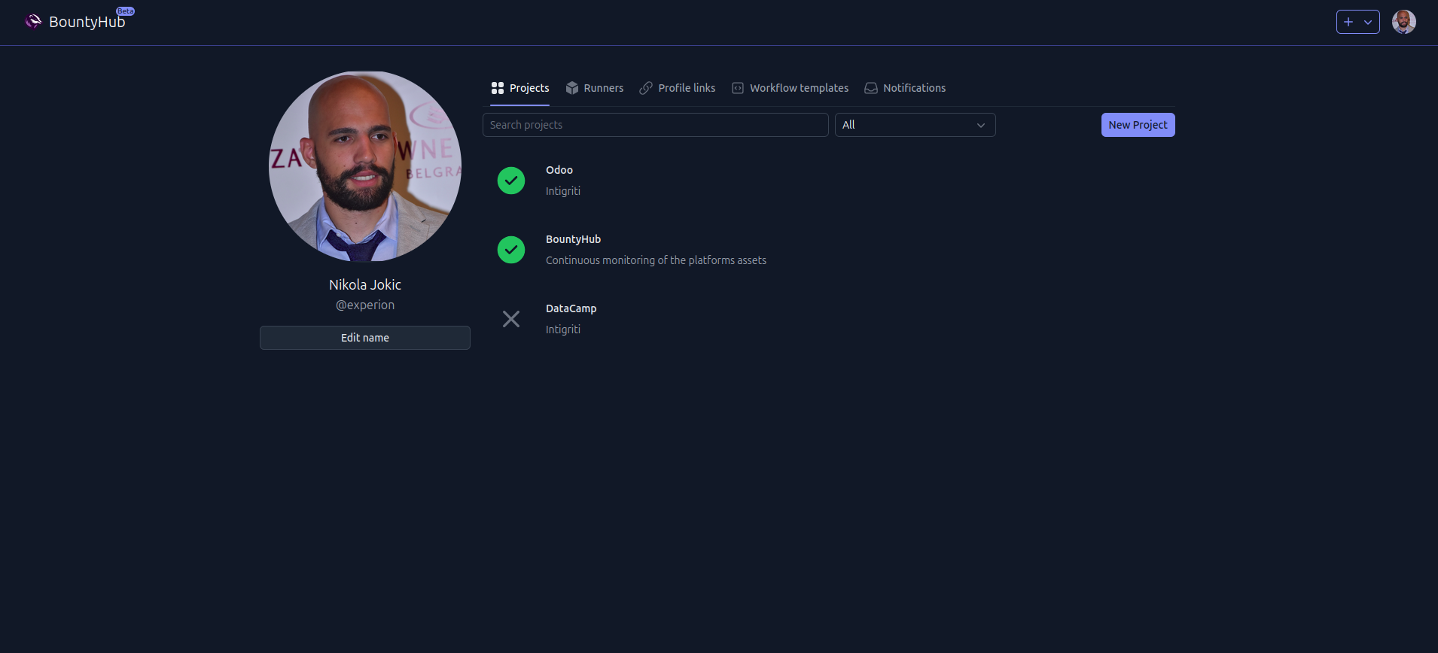Open the plus create-new dropdown in header

click(x=1357, y=22)
